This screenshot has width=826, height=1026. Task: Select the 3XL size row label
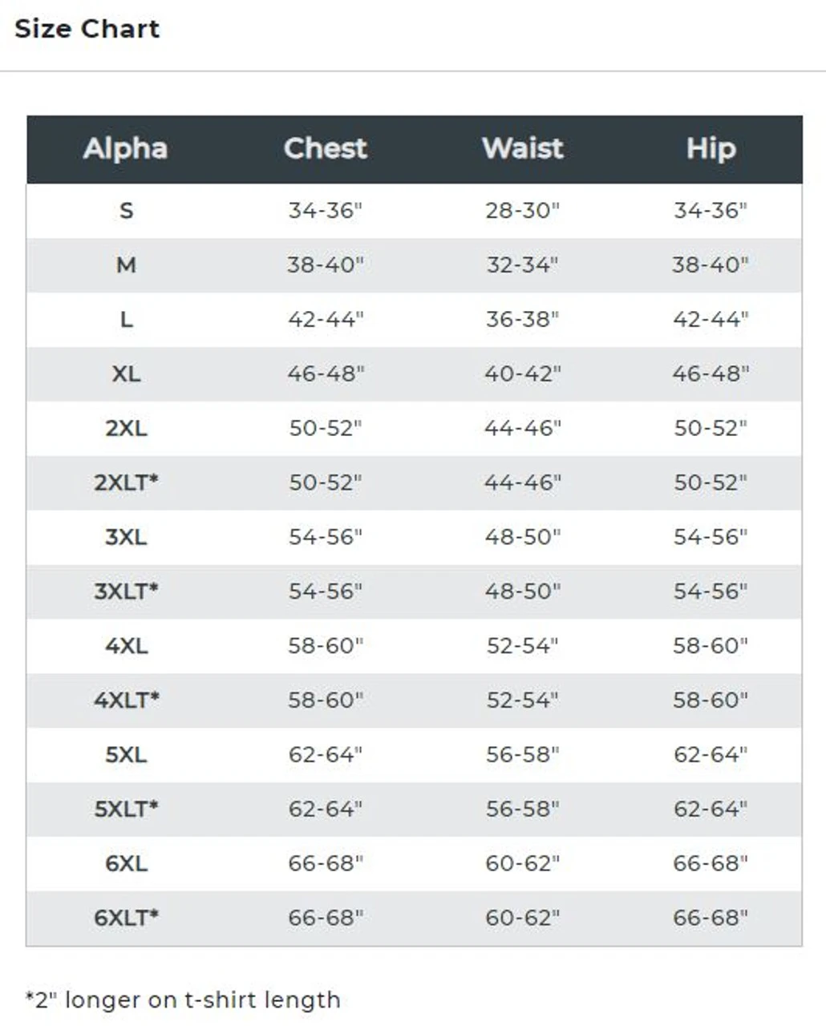[126, 537]
